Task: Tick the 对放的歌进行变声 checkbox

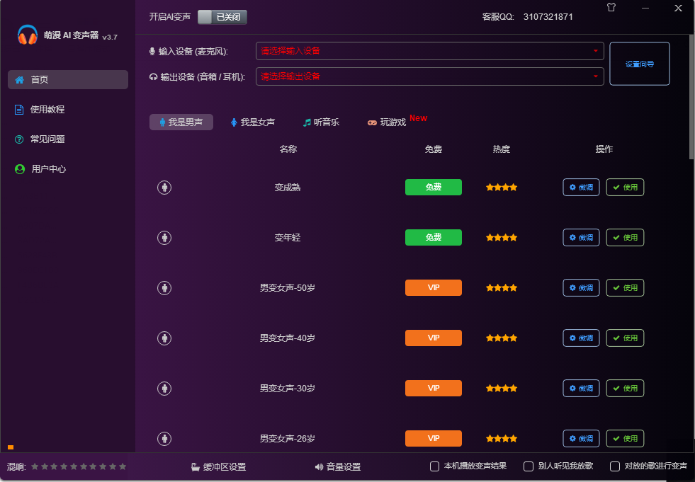Action: click(615, 466)
